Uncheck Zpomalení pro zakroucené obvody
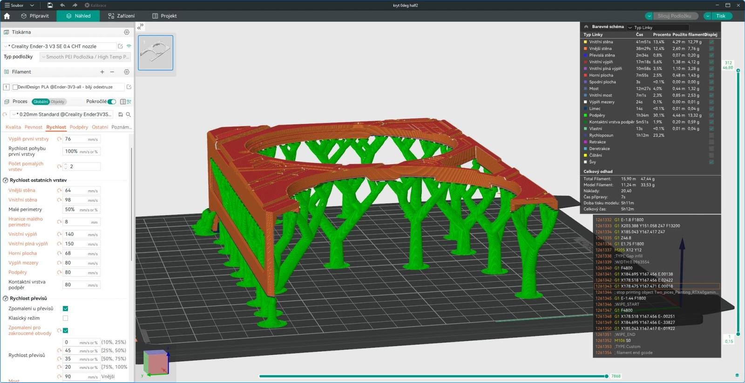This screenshot has width=745, height=383. pyautogui.click(x=65, y=330)
